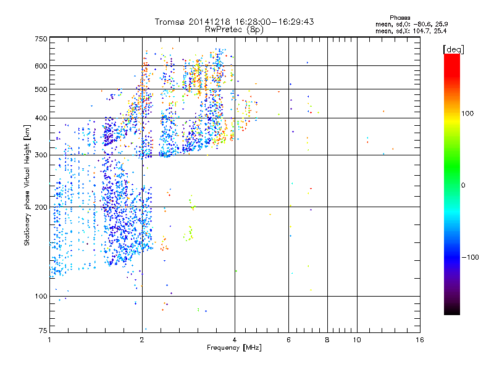Click the y-axis tick label '400'
Viewport: 494px width, 370px height.
click(41, 118)
